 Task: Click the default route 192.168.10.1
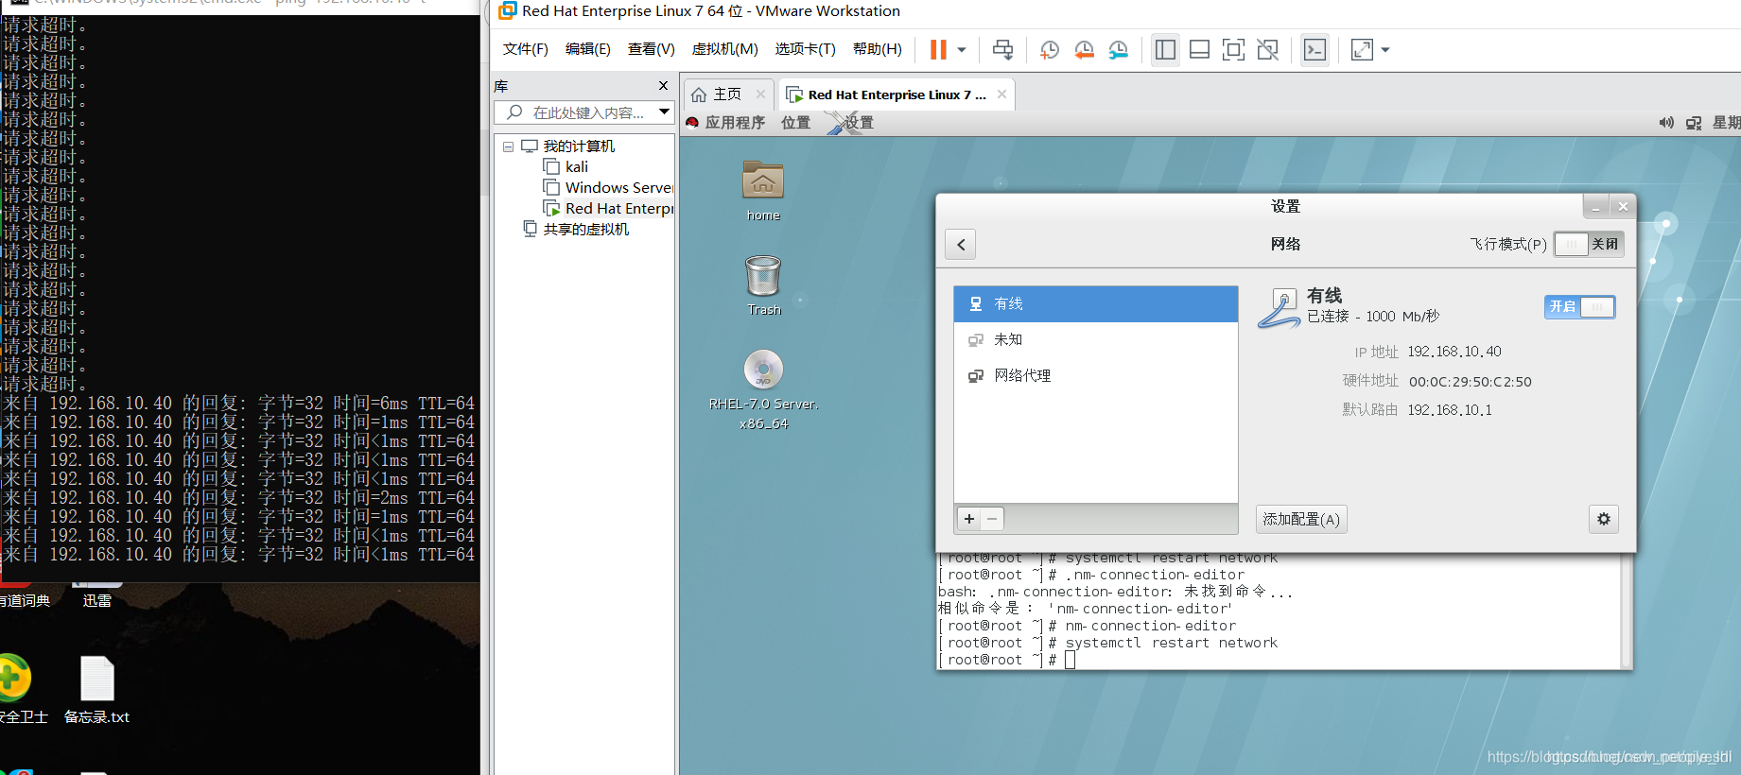1450,410
